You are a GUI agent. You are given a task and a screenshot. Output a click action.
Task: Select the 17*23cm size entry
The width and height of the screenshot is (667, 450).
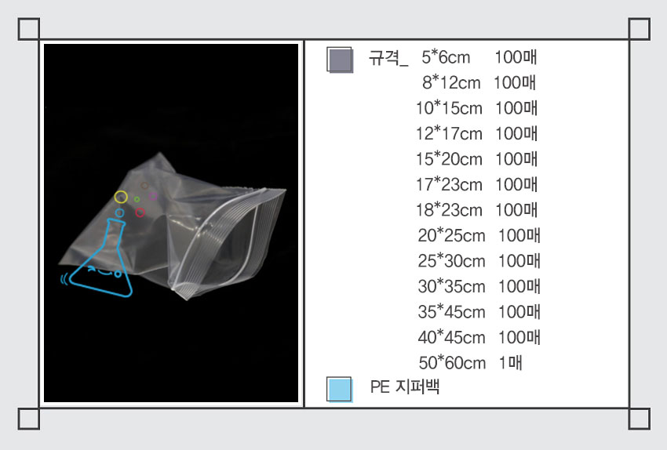449,184
